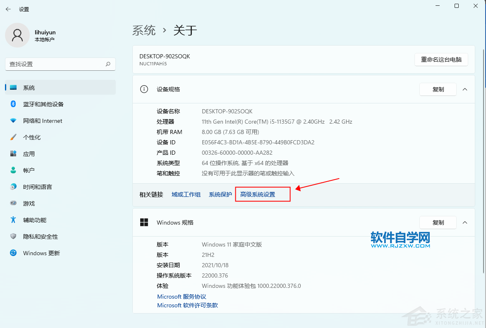Click the info icon beside 设备规格

(x=144, y=89)
